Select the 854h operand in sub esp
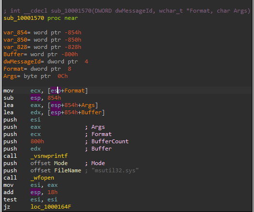Screen dimensions: 254x212 point(54,98)
